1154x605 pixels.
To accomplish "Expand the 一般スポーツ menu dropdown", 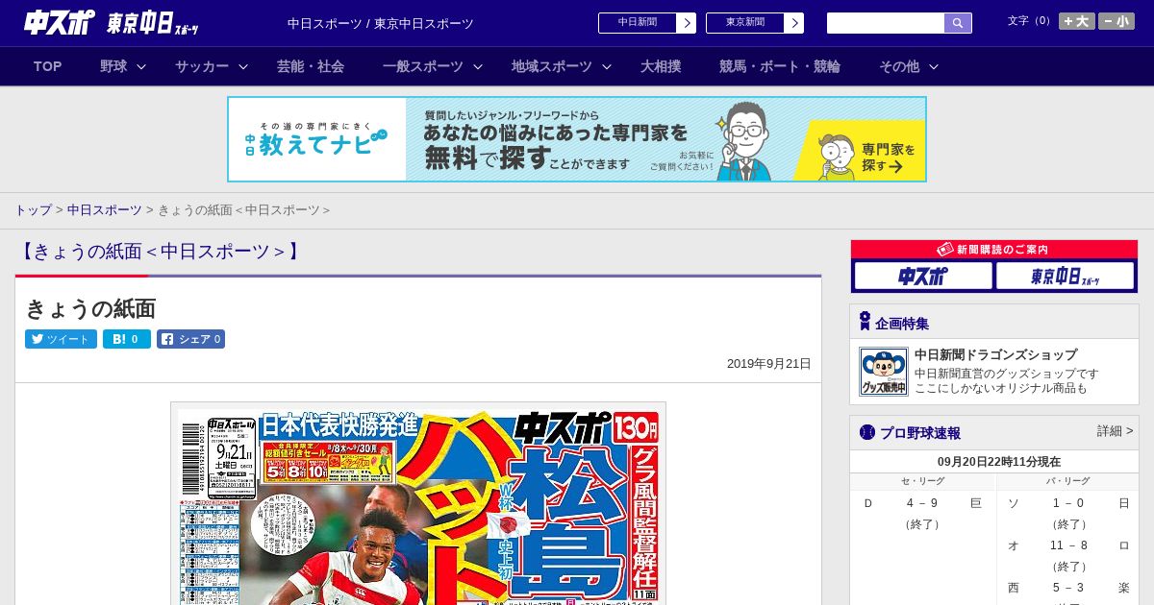I will click(x=433, y=66).
